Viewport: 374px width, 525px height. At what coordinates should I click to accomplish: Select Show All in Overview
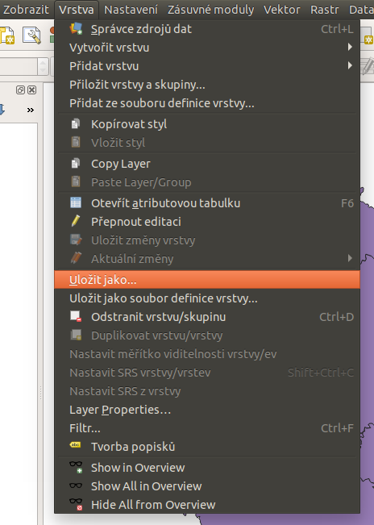click(x=207, y=486)
